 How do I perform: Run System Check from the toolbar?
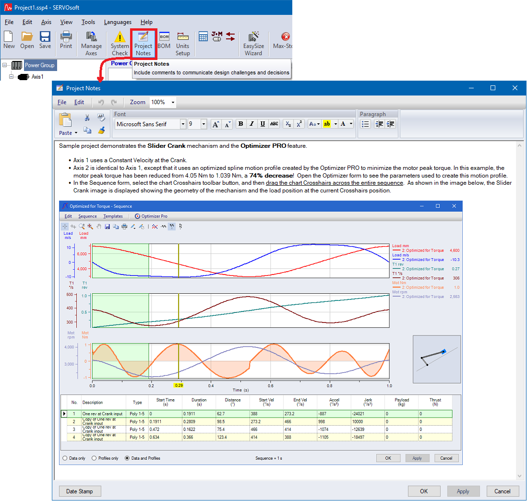(120, 43)
